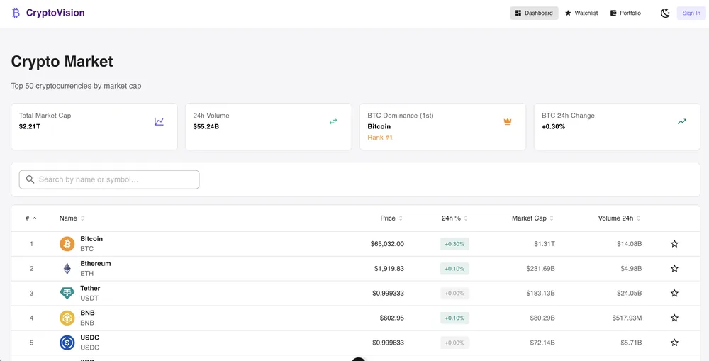Click the CryptoVision Bitcoin logo icon

click(x=16, y=13)
